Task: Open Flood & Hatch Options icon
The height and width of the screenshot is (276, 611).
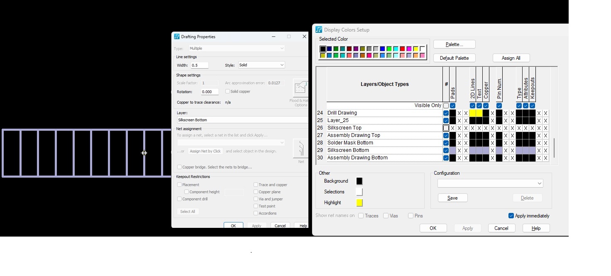Action: (x=300, y=88)
